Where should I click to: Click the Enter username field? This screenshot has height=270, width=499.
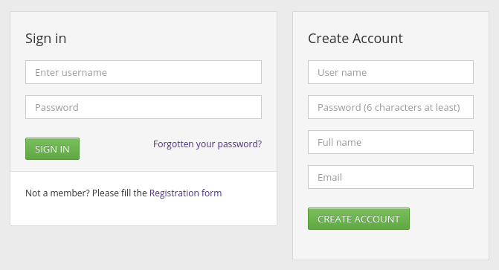144,72
